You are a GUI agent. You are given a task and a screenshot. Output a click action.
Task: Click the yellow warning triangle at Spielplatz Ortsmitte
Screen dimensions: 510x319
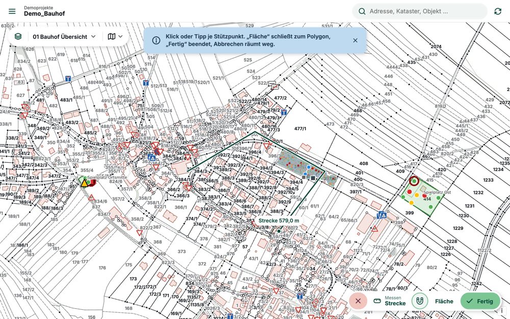[85, 183]
